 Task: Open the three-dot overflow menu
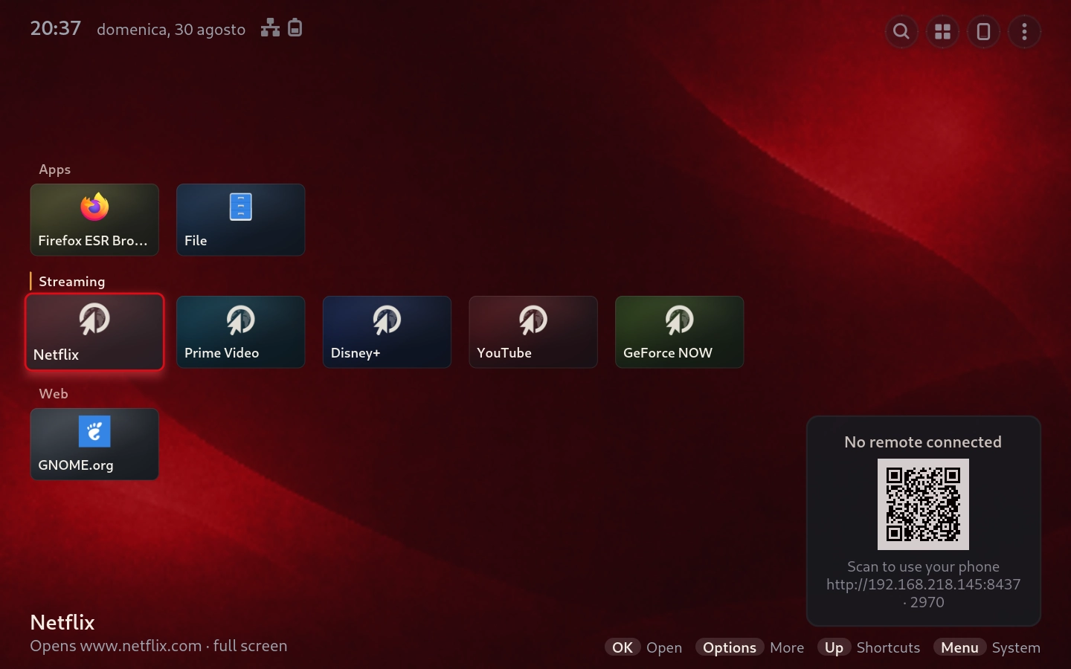pos(1024,32)
